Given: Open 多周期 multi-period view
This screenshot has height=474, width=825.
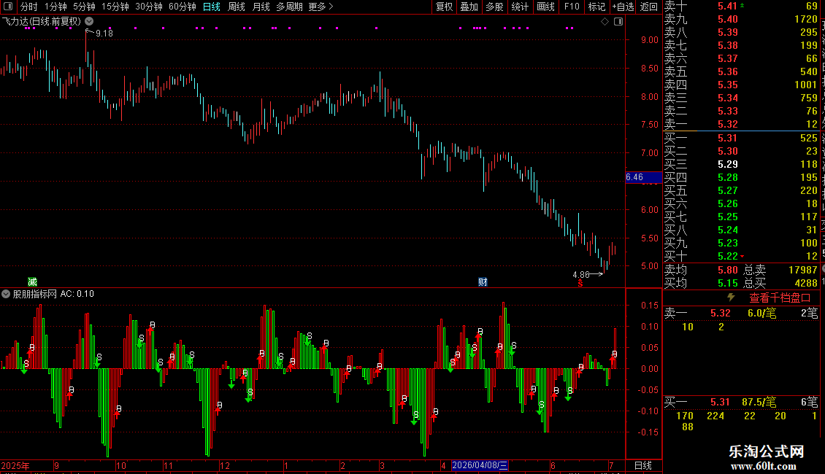Looking at the screenshot, I should tap(289, 7).
